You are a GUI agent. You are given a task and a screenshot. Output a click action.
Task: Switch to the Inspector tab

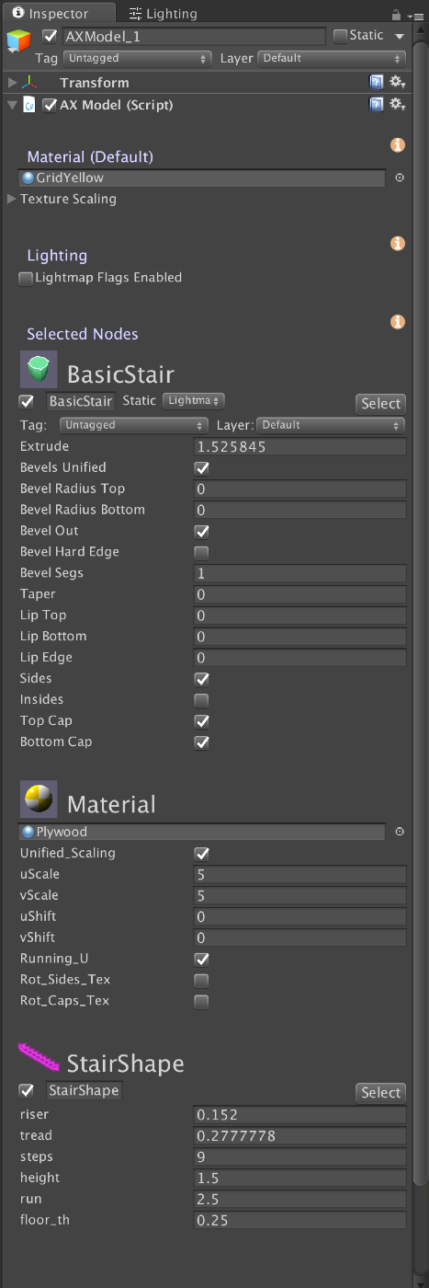(58, 14)
